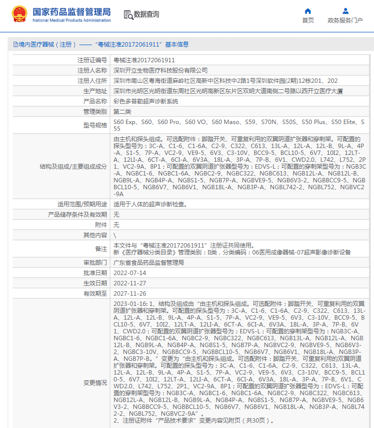Click the composition text starting 由主机和探头组成
The width and height of the screenshot is (374, 428).
click(239, 167)
